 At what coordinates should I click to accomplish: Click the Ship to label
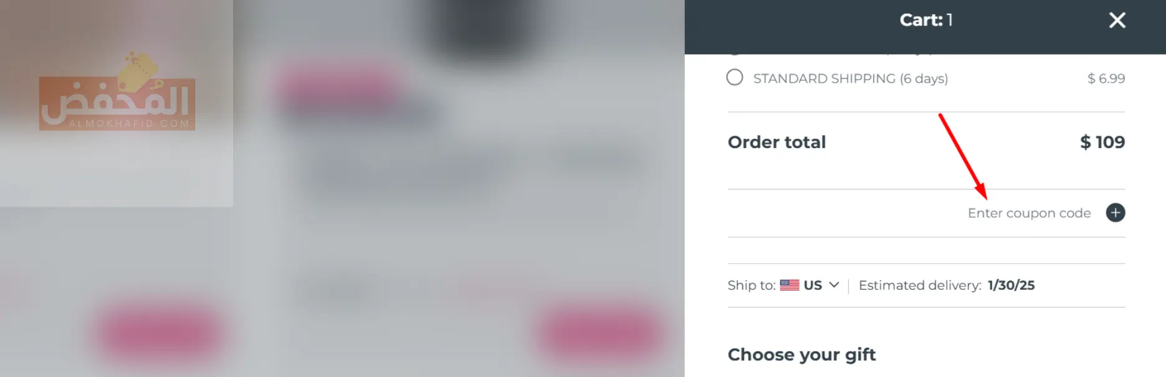click(751, 285)
